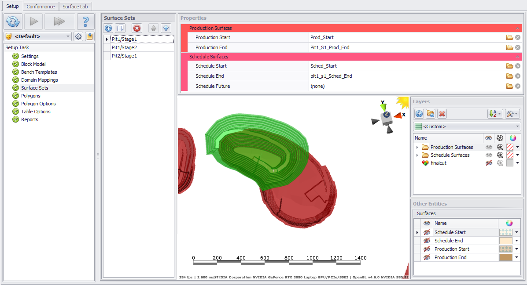The width and height of the screenshot is (527, 285).
Task: Add a new layer in Layers panel
Action: point(419,114)
